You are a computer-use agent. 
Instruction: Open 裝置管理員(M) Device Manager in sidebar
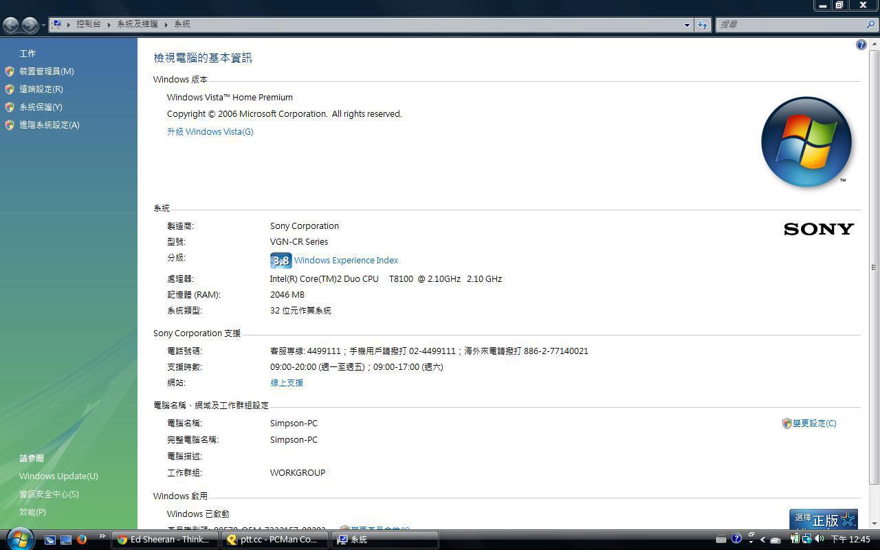pos(46,71)
